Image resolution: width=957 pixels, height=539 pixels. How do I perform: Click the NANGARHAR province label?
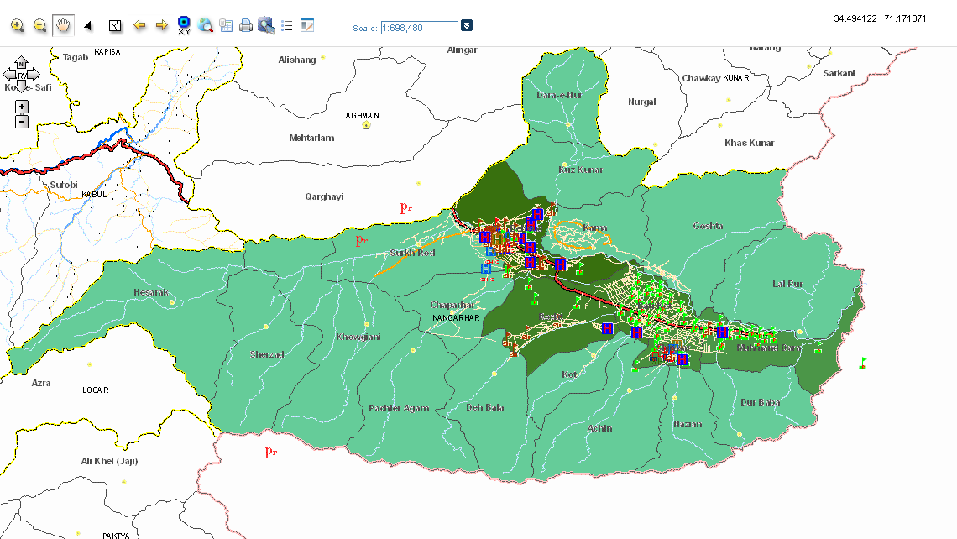click(x=456, y=318)
